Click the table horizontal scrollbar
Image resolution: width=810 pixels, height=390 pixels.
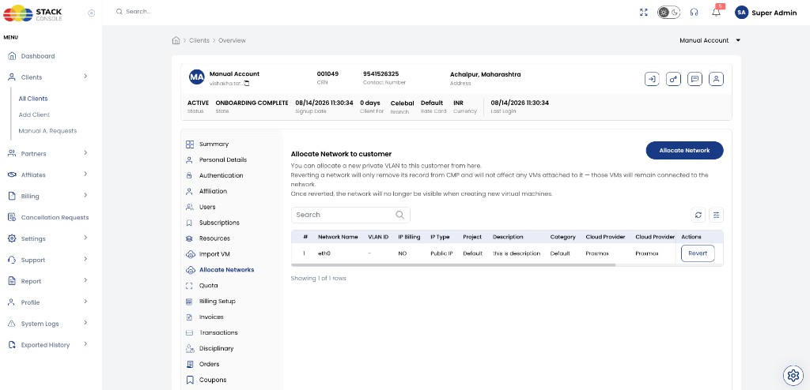453,265
